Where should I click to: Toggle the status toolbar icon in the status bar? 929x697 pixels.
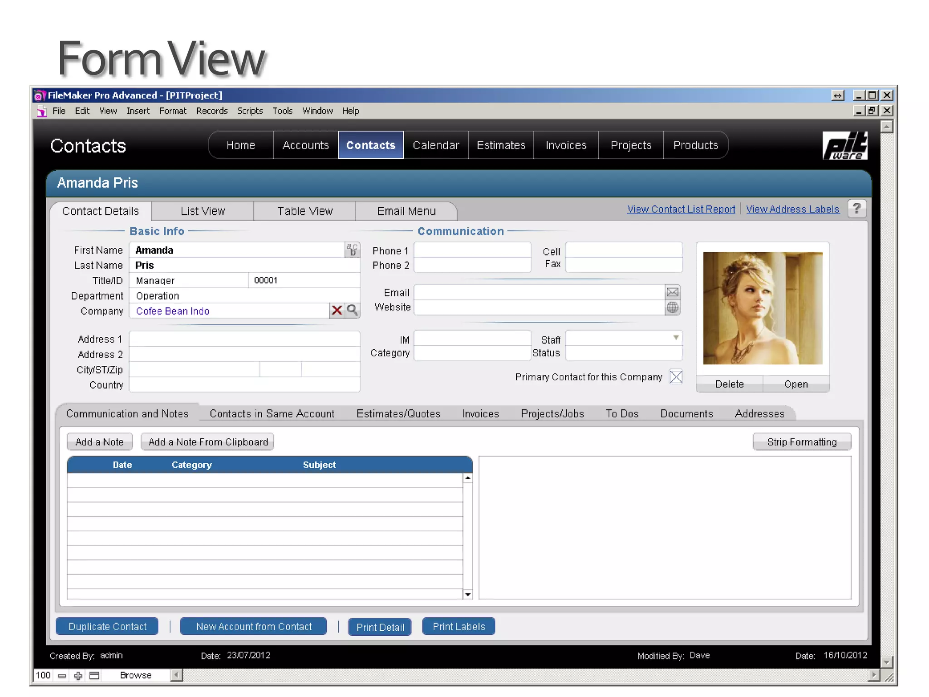click(x=94, y=676)
